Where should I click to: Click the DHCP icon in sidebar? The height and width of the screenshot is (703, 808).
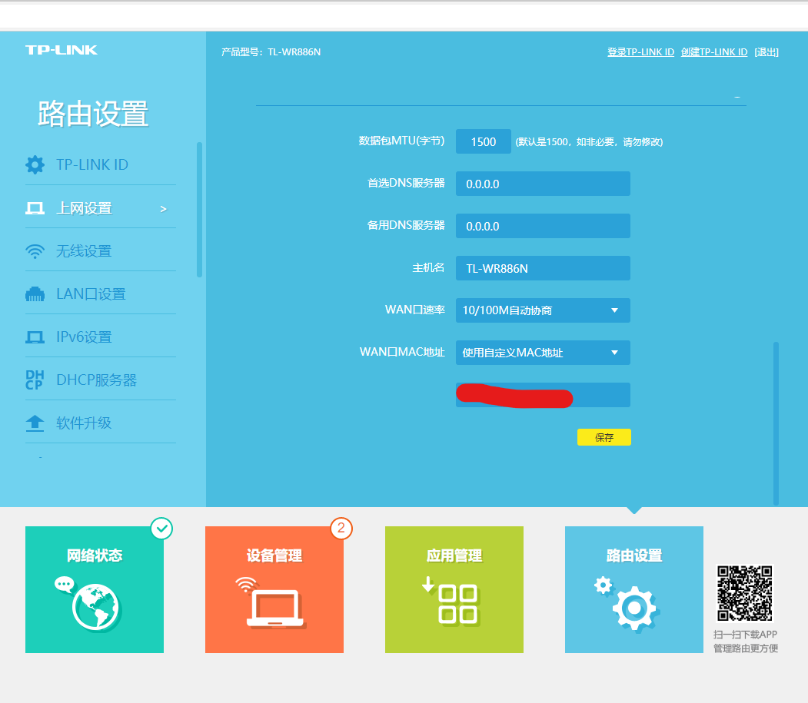(x=35, y=380)
